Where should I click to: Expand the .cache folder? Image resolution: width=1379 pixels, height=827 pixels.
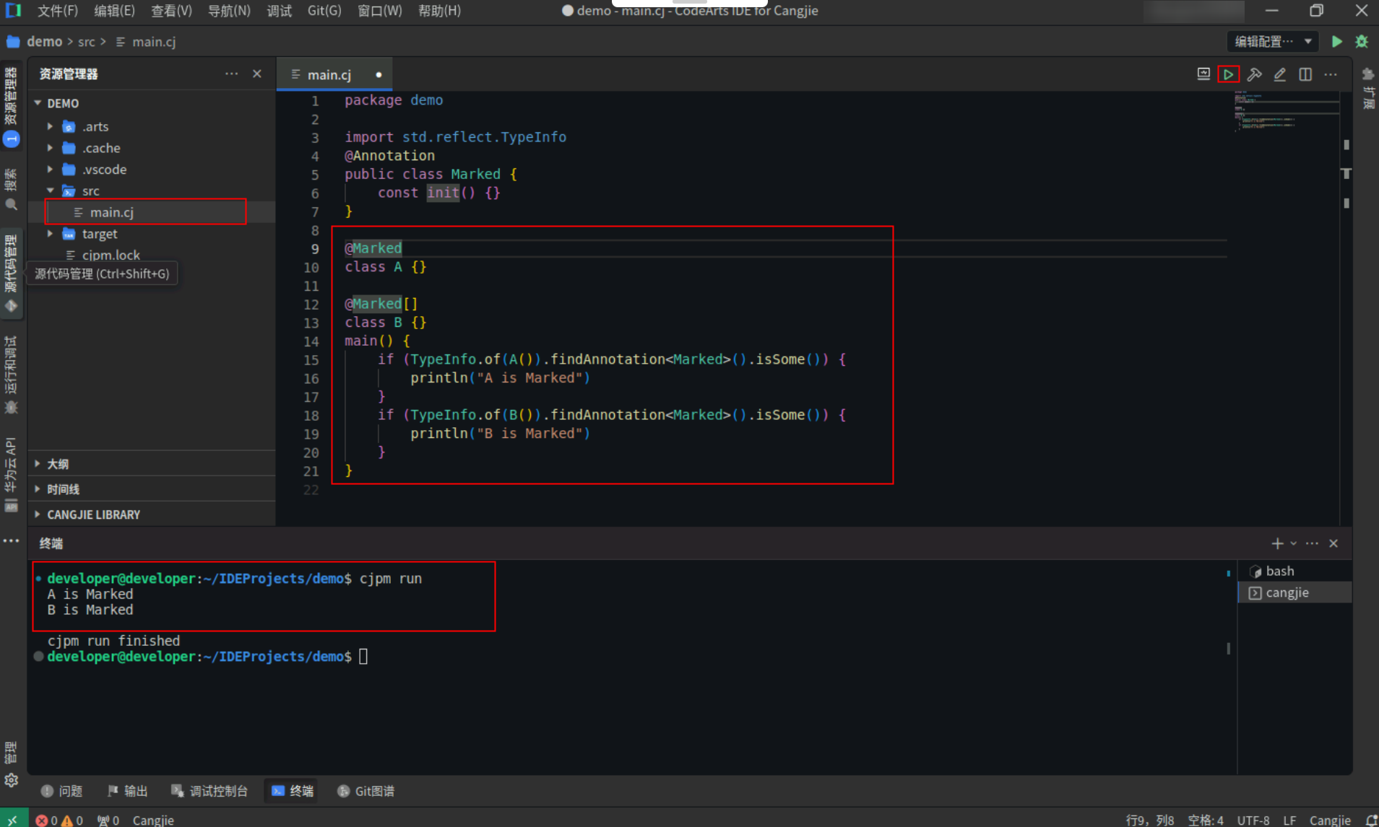click(x=50, y=148)
